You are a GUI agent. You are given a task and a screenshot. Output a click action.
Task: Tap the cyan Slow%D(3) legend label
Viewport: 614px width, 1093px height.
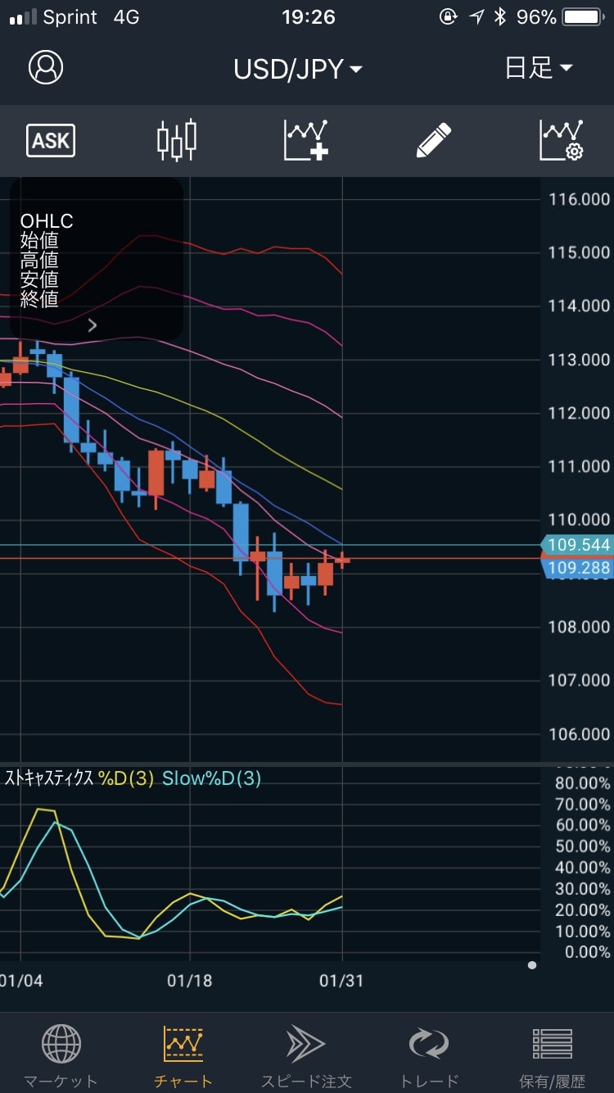211,778
